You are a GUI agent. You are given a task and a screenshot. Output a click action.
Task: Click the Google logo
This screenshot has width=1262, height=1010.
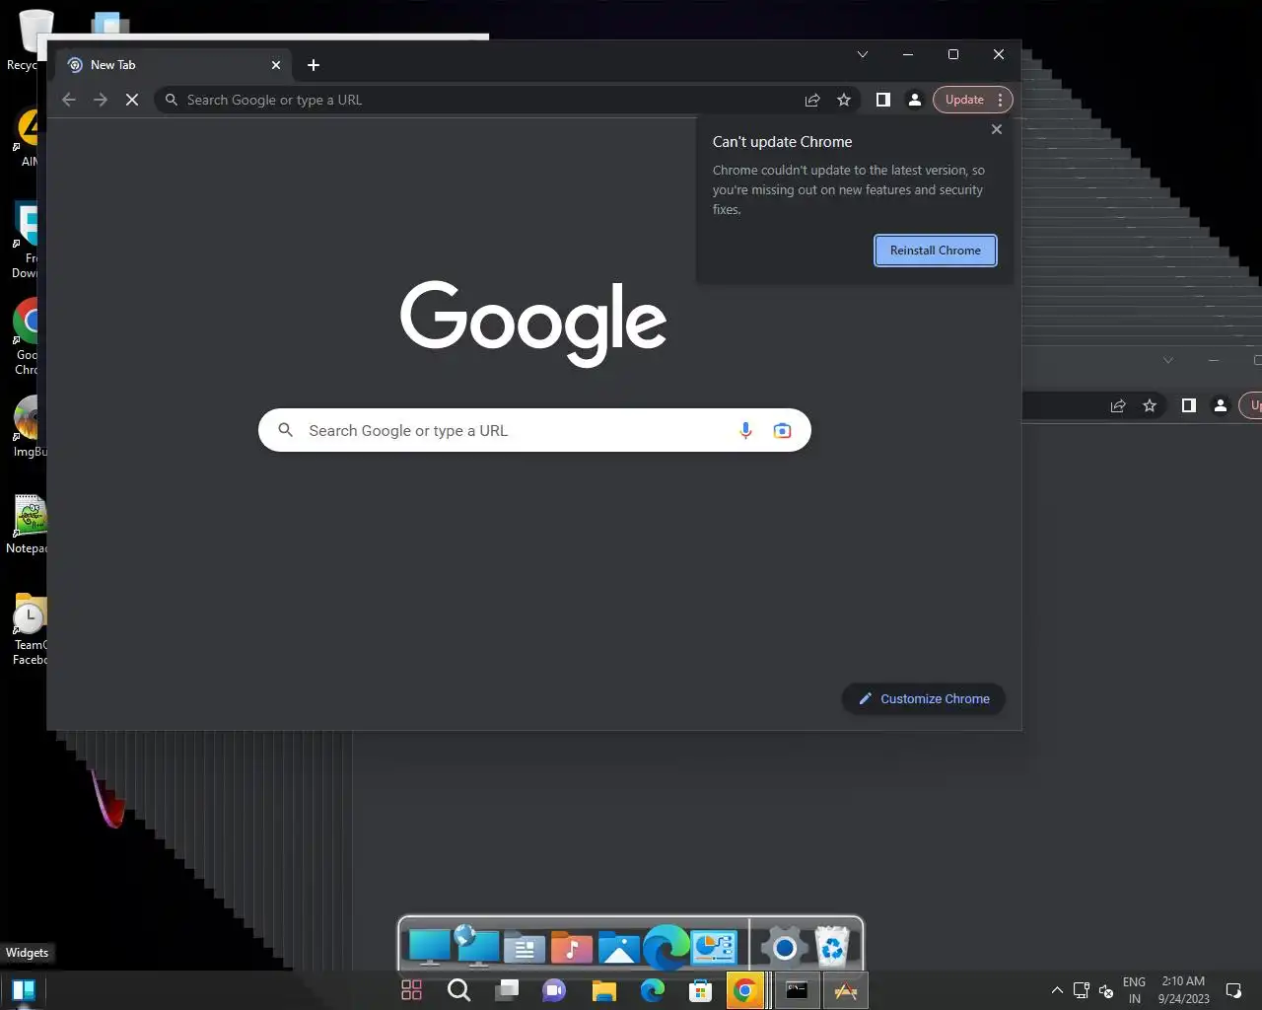[533, 323]
